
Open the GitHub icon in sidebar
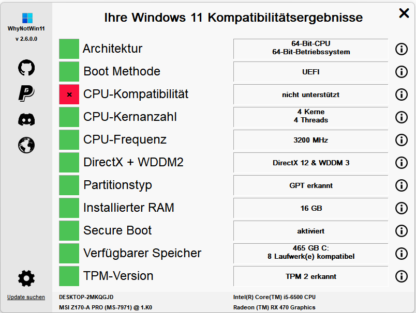click(x=26, y=68)
